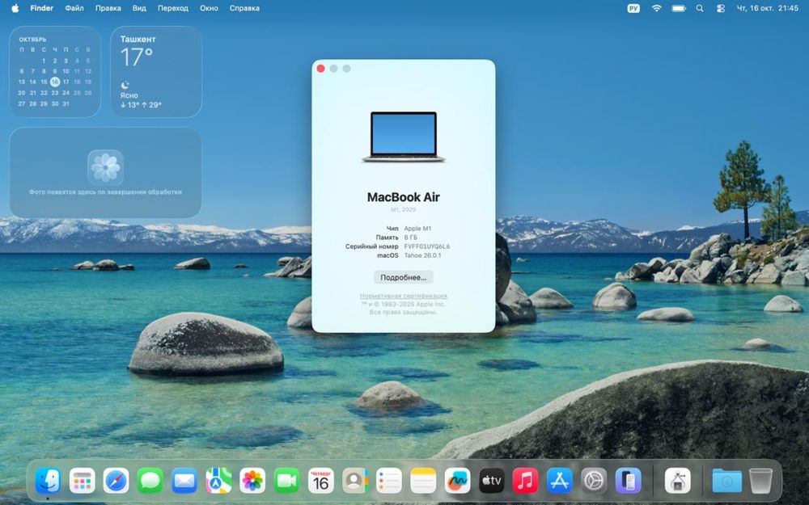Open the Переход menu
The width and height of the screenshot is (809, 505).
pos(173,8)
